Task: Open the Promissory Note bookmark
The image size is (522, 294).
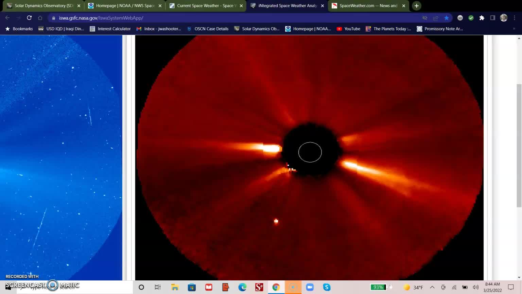Action: pos(440,29)
